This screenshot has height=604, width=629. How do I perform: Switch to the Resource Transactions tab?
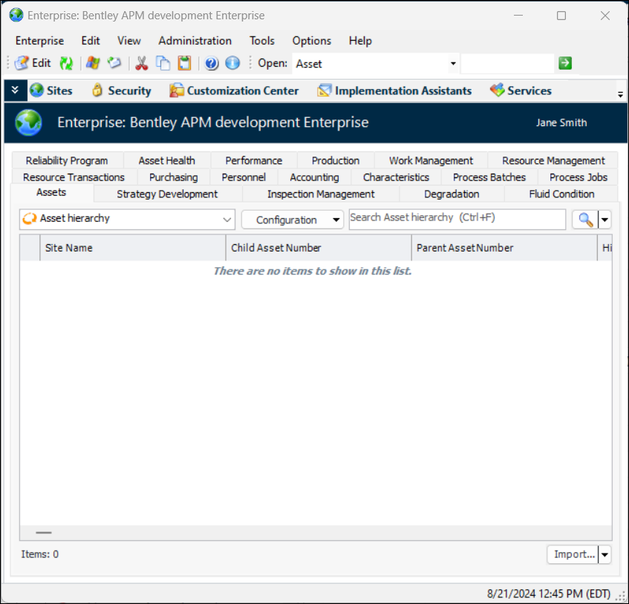pos(74,177)
